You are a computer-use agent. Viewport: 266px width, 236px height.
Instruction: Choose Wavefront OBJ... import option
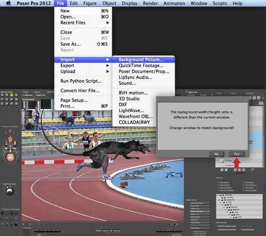click(x=136, y=117)
